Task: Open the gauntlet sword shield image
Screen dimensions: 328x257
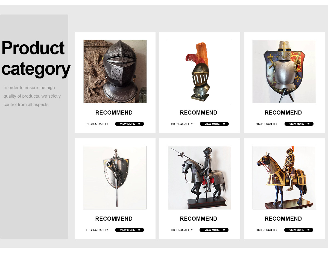Action: pyautogui.click(x=115, y=178)
